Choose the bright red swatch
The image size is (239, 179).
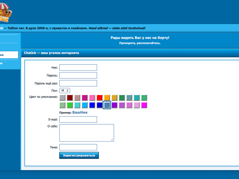(100, 98)
